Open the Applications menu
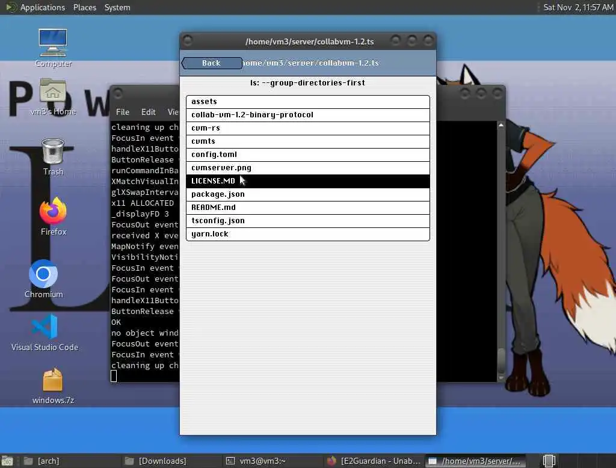616x468 pixels. click(x=43, y=7)
